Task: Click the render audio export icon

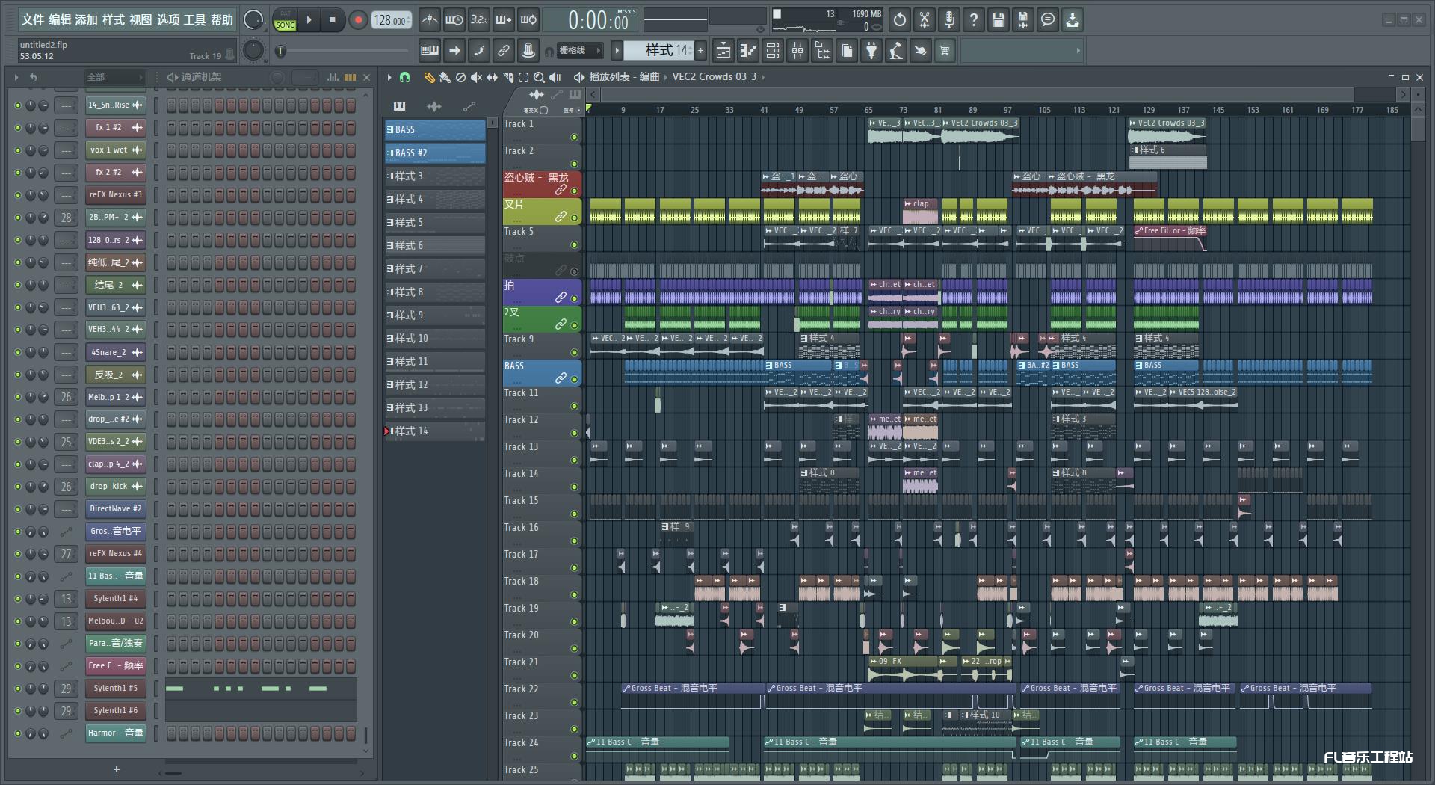Action: (1023, 20)
